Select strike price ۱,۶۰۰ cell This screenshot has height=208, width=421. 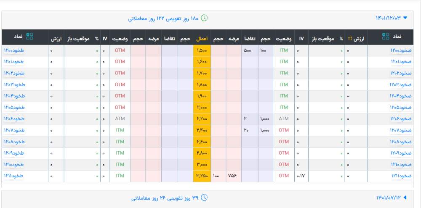pyautogui.click(x=202, y=62)
